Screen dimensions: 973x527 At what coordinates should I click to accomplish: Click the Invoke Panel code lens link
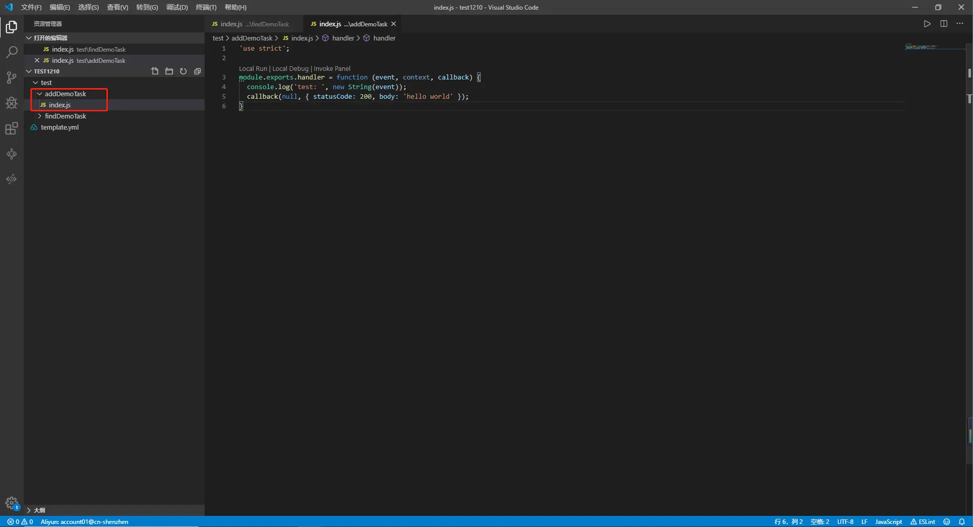(x=332, y=69)
